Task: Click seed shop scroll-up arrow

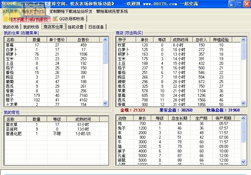Action: [243, 40]
